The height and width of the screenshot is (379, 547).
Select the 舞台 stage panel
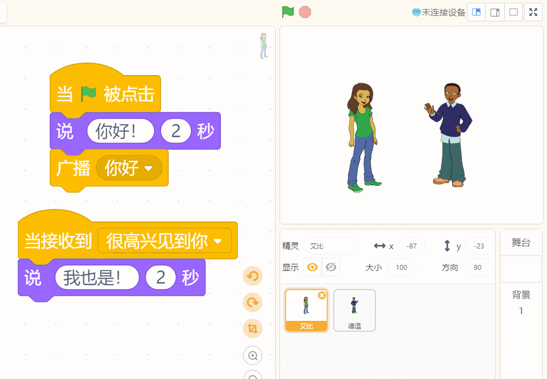click(x=521, y=242)
